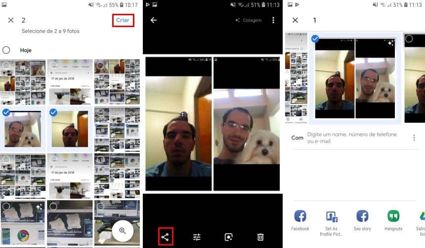Close the share sheet with the X
Image resolution: width=425 pixels, height=248 pixels.
(x=296, y=20)
